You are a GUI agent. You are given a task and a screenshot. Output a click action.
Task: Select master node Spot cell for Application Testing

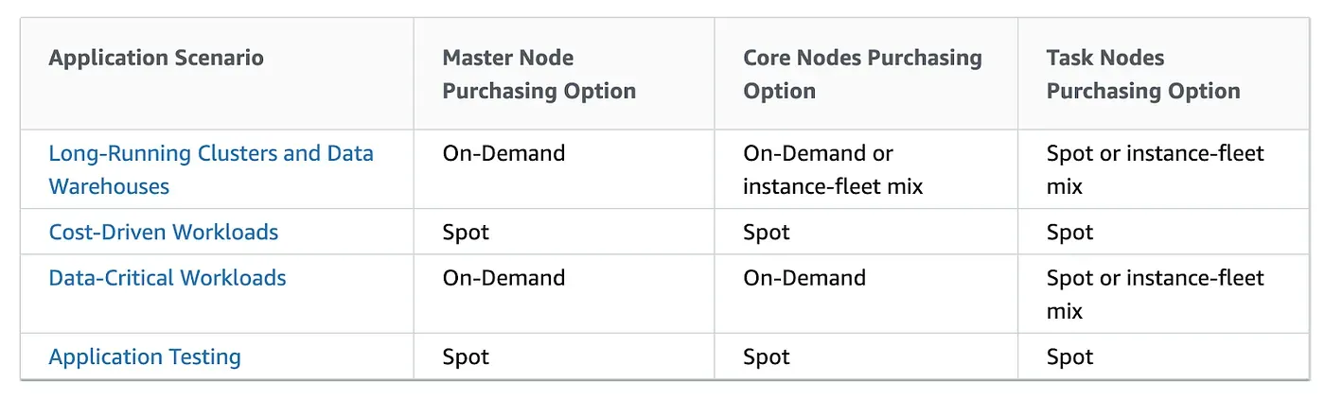pyautogui.click(x=466, y=357)
